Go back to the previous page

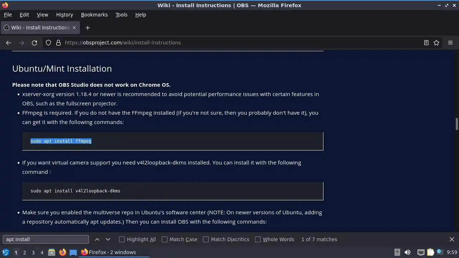[9, 43]
